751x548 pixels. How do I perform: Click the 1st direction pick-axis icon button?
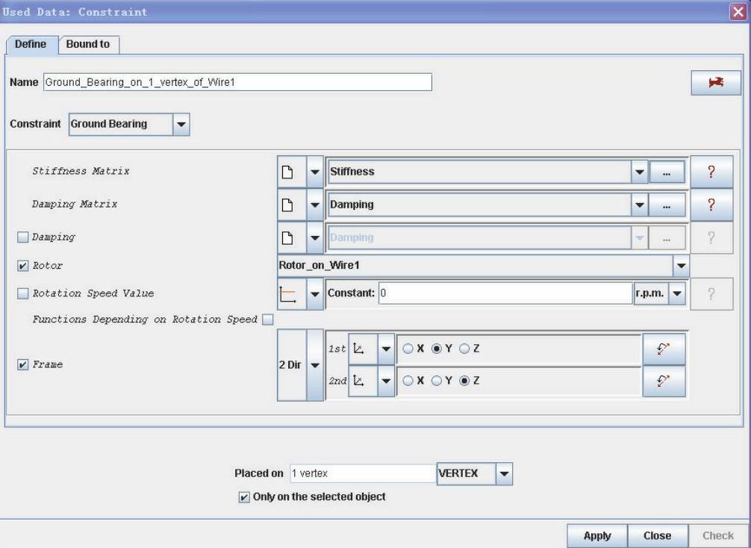coord(663,349)
